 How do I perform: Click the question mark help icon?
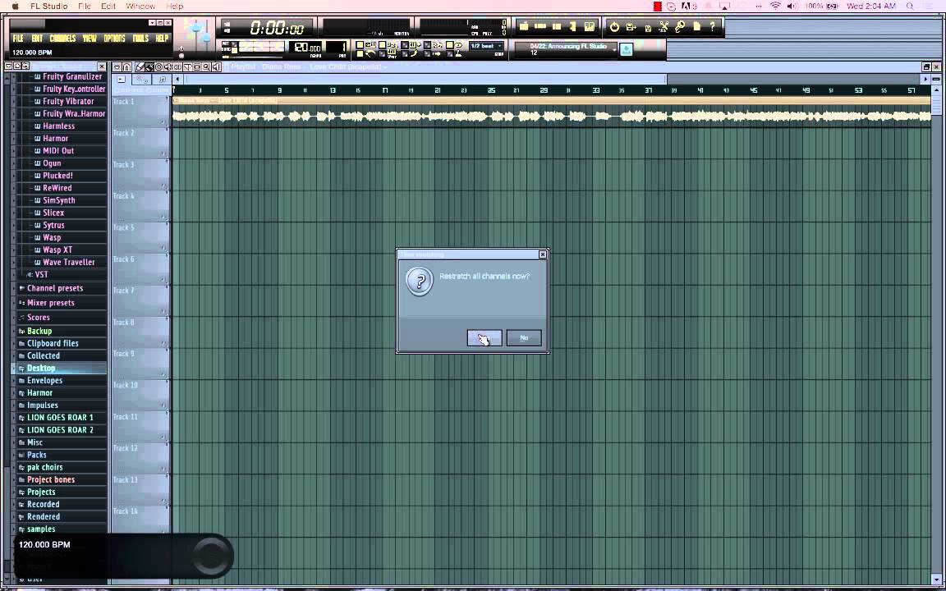pos(713,26)
